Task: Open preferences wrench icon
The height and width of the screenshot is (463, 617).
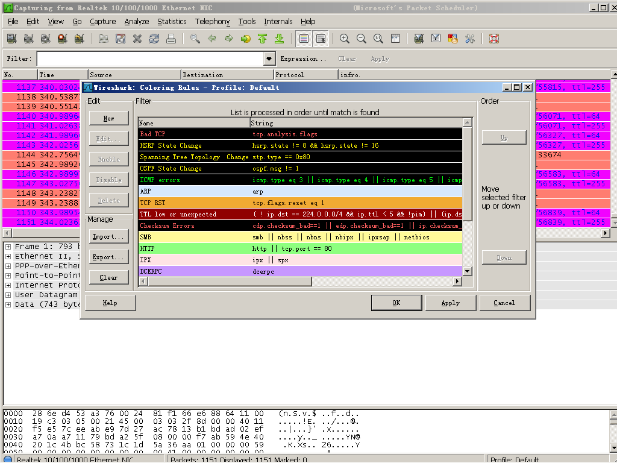Action: coord(470,39)
